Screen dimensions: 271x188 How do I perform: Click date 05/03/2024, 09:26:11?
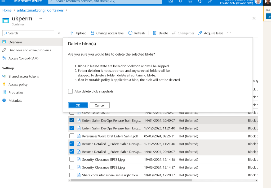pyautogui.click(x=159, y=136)
